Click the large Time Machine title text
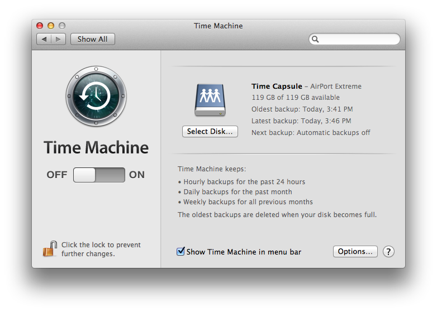Image resolution: width=437 pixels, height=312 pixels. (x=96, y=147)
